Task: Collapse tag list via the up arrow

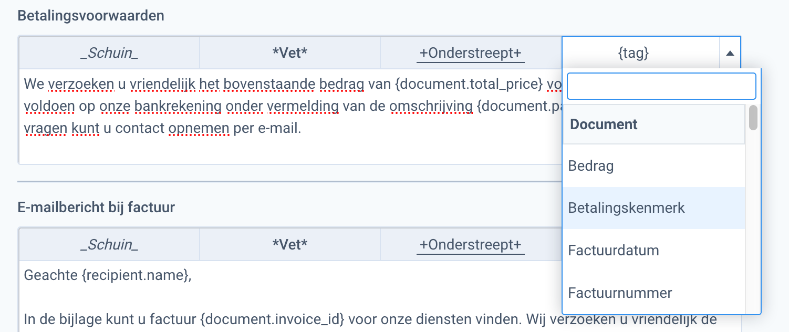Action: [730, 52]
